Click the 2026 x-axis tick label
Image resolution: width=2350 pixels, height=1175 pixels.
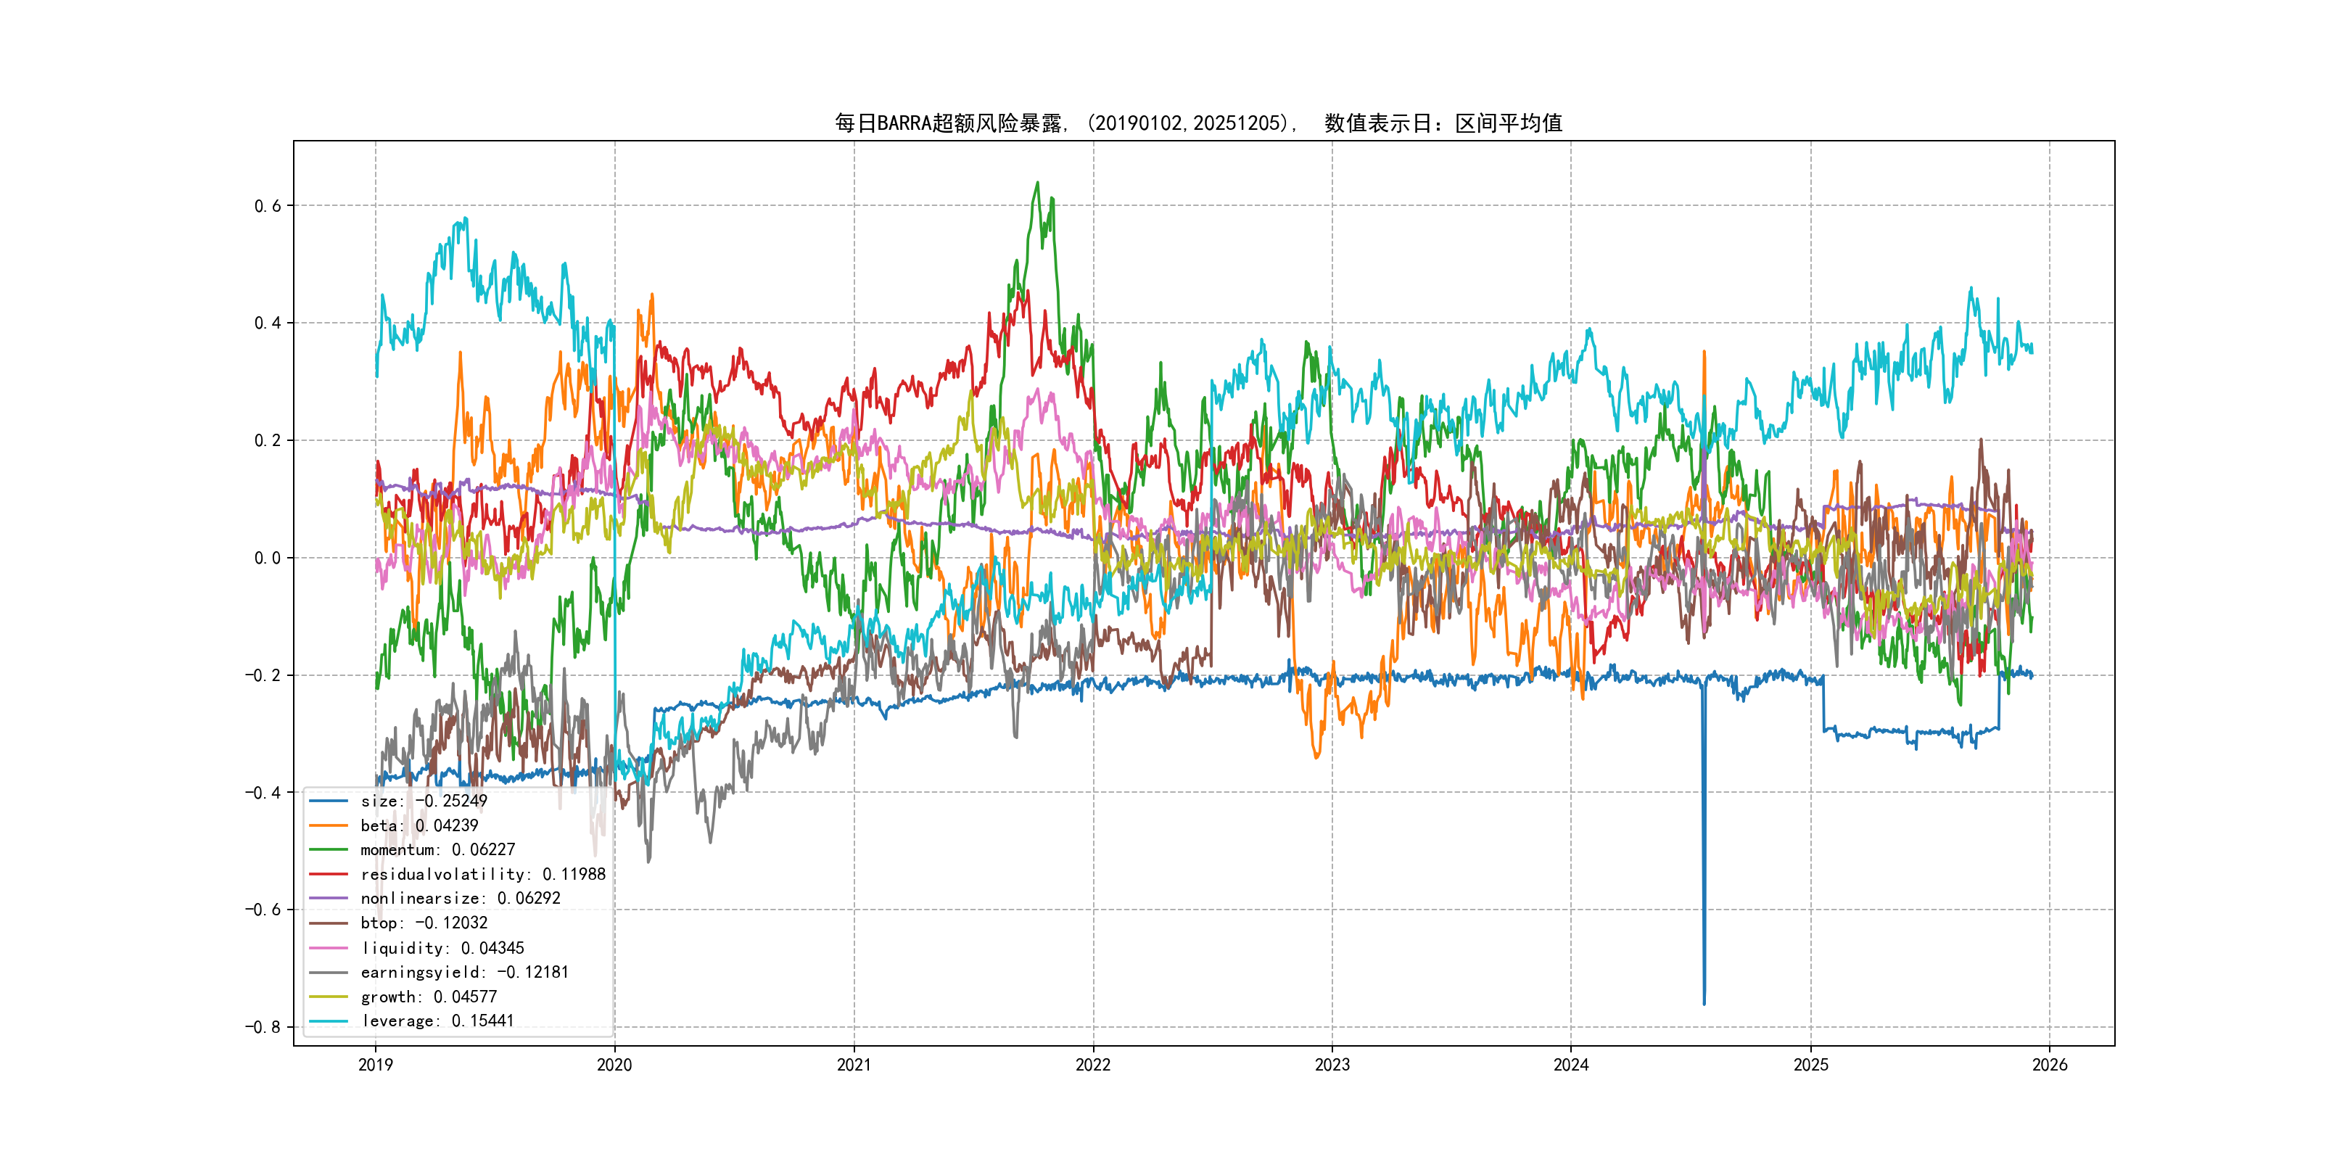tap(2050, 1065)
